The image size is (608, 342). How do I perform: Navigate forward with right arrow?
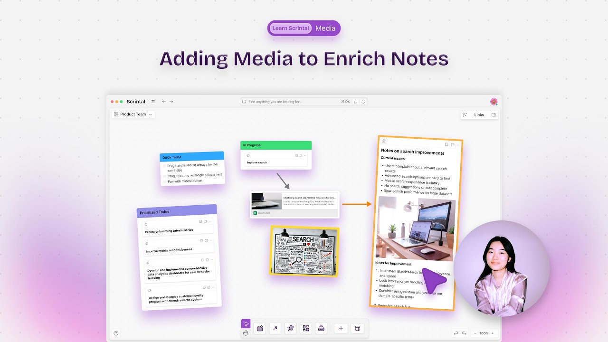pos(171,102)
